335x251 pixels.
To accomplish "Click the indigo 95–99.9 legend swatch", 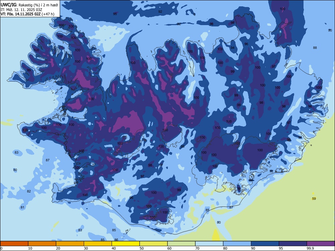I will (293, 244).
